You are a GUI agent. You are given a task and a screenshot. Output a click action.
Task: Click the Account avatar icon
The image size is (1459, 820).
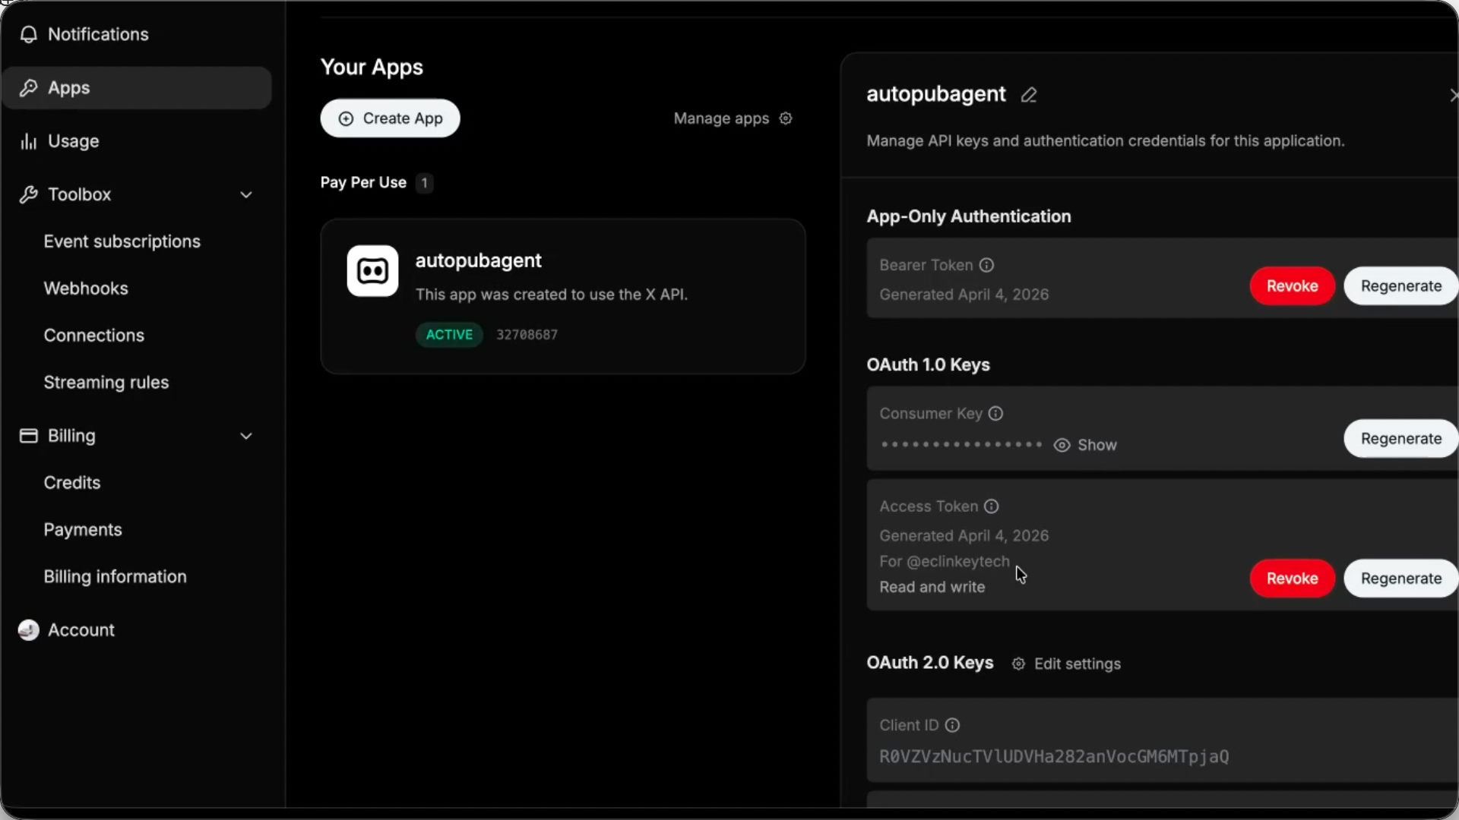29,630
